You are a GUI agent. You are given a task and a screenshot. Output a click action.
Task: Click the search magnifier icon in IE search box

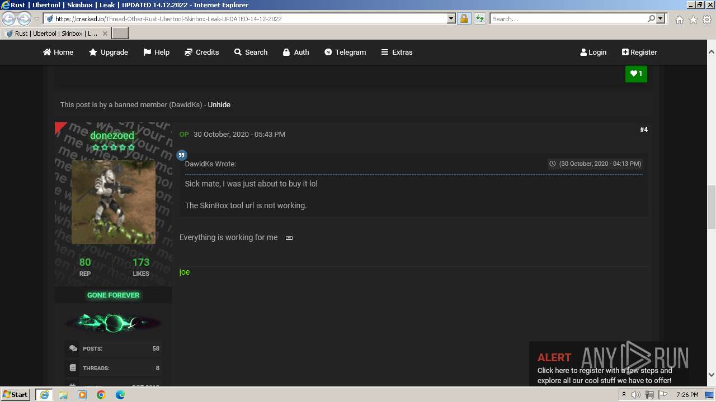651,18
